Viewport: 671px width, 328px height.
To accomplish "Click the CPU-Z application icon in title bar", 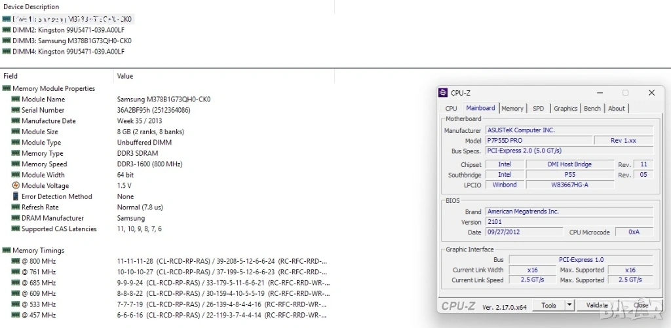I will (x=444, y=93).
